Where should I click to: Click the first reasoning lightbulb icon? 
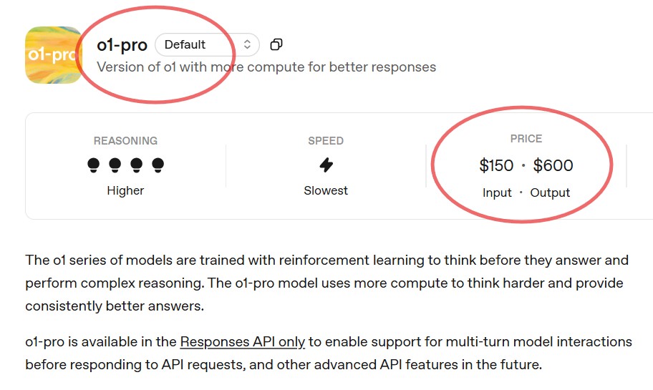(x=93, y=165)
